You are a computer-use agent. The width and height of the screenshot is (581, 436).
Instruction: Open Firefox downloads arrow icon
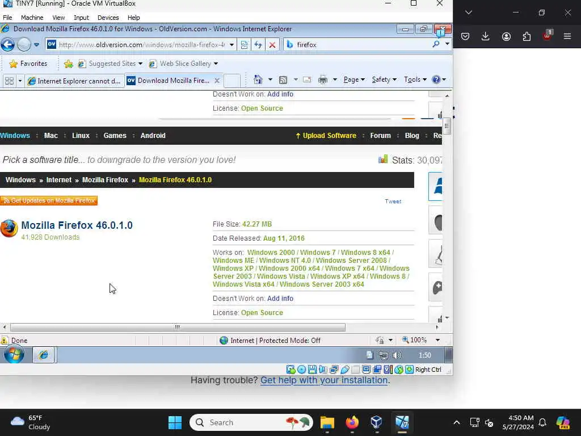[x=486, y=36]
